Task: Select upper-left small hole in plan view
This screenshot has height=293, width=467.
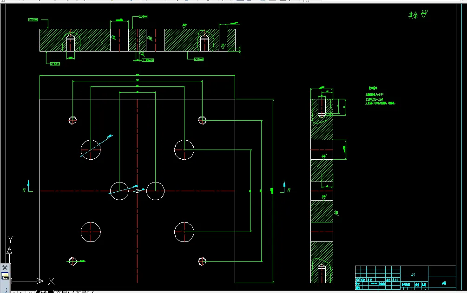Action: click(72, 120)
